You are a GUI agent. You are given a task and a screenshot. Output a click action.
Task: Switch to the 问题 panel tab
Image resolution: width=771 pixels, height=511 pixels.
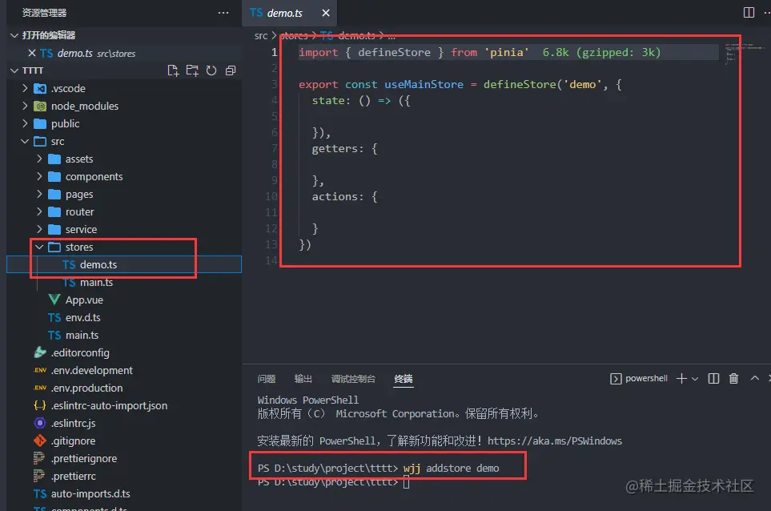click(x=267, y=379)
